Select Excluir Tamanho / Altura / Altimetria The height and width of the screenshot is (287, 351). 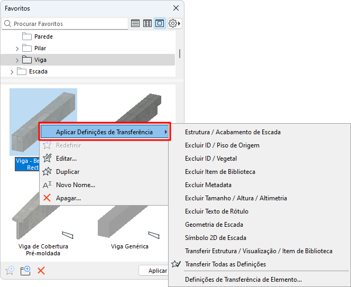pyautogui.click(x=260, y=198)
